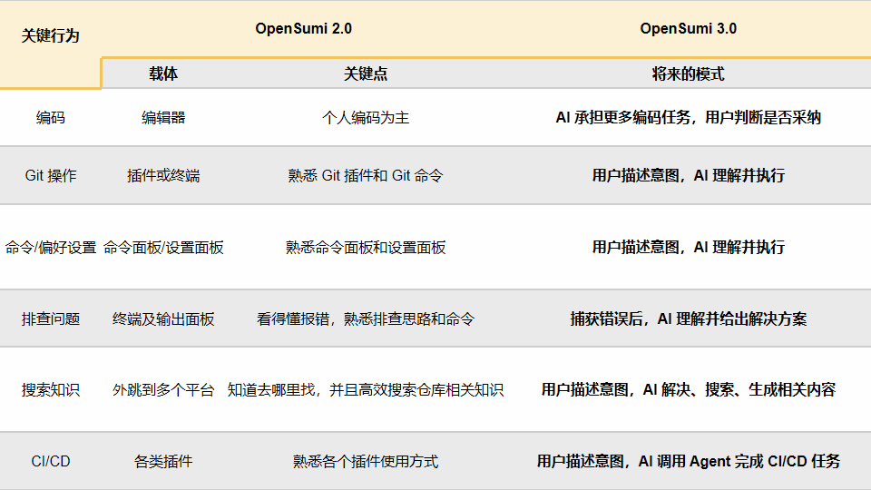Select the 编码 row label

51,118
